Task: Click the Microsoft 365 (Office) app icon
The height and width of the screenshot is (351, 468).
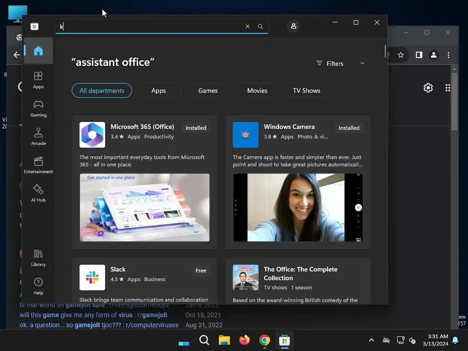Action: pyautogui.click(x=92, y=135)
